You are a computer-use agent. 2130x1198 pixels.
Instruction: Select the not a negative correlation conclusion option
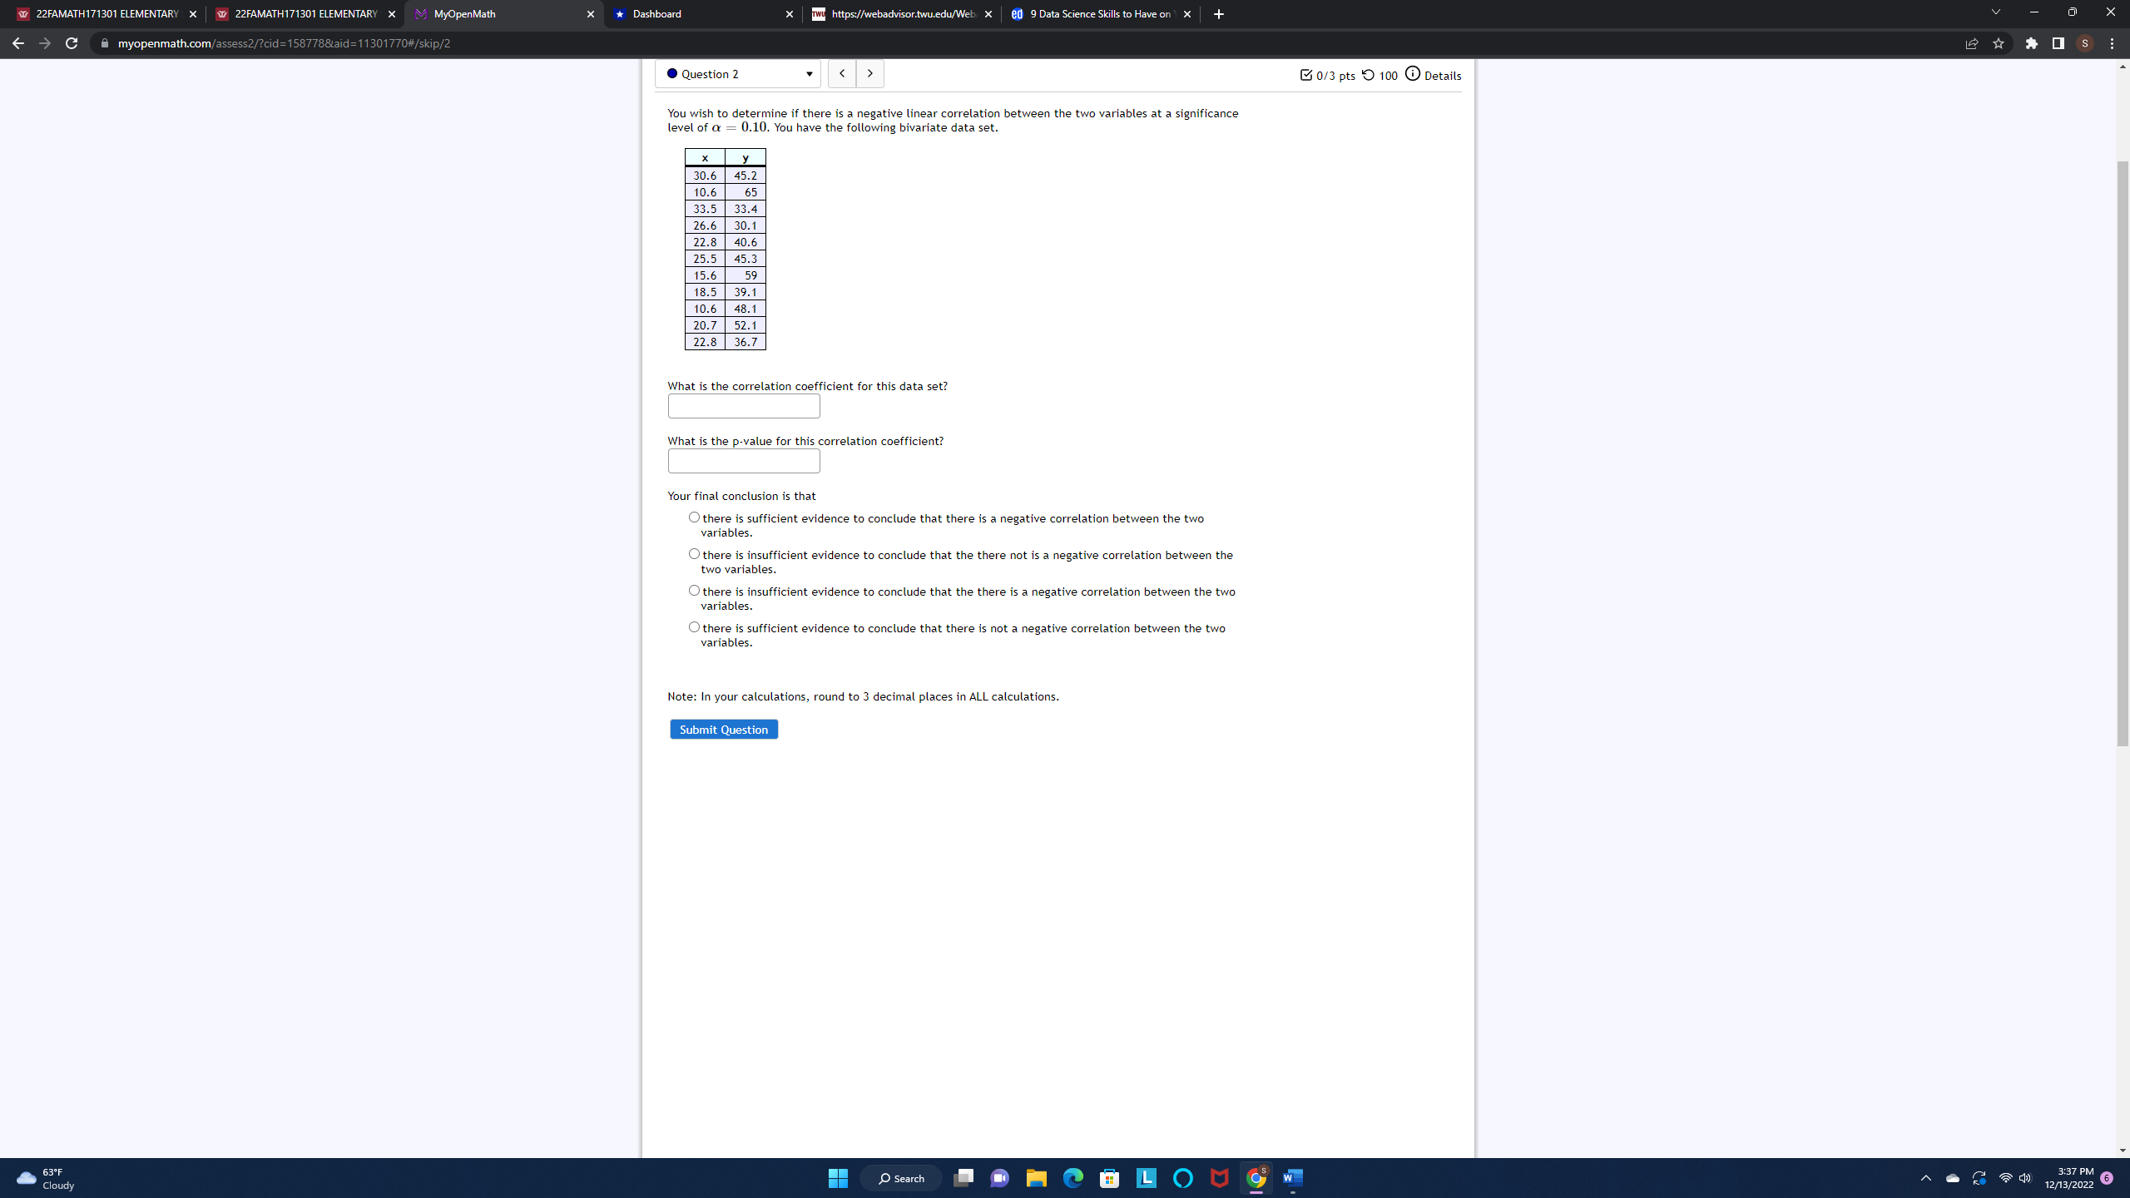tap(694, 626)
